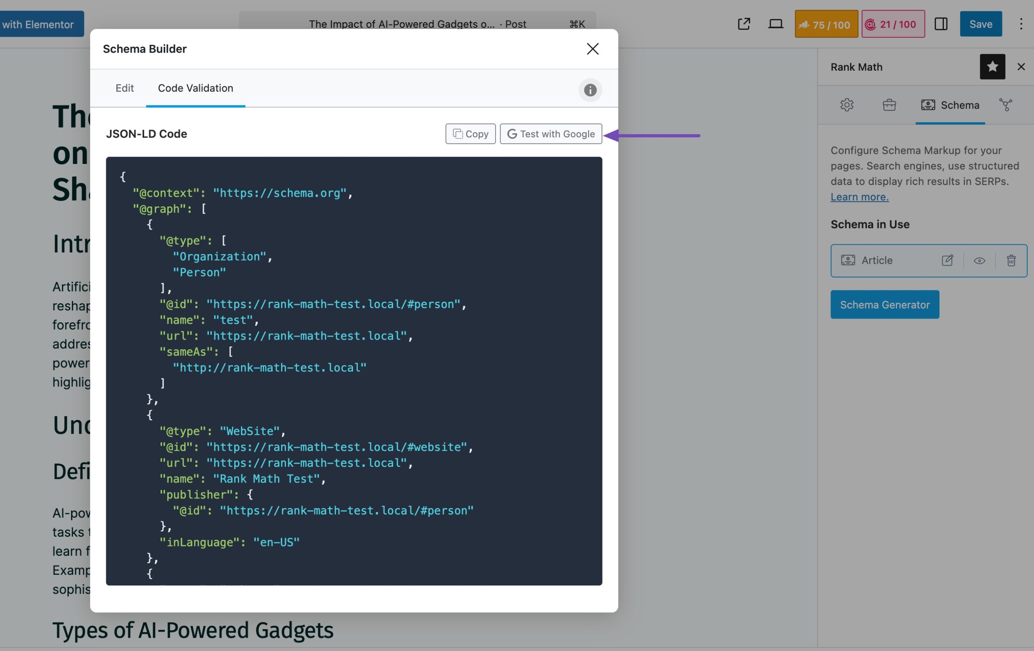This screenshot has width=1034, height=651.
Task: Delete the Article schema using trash icon
Action: (1011, 260)
